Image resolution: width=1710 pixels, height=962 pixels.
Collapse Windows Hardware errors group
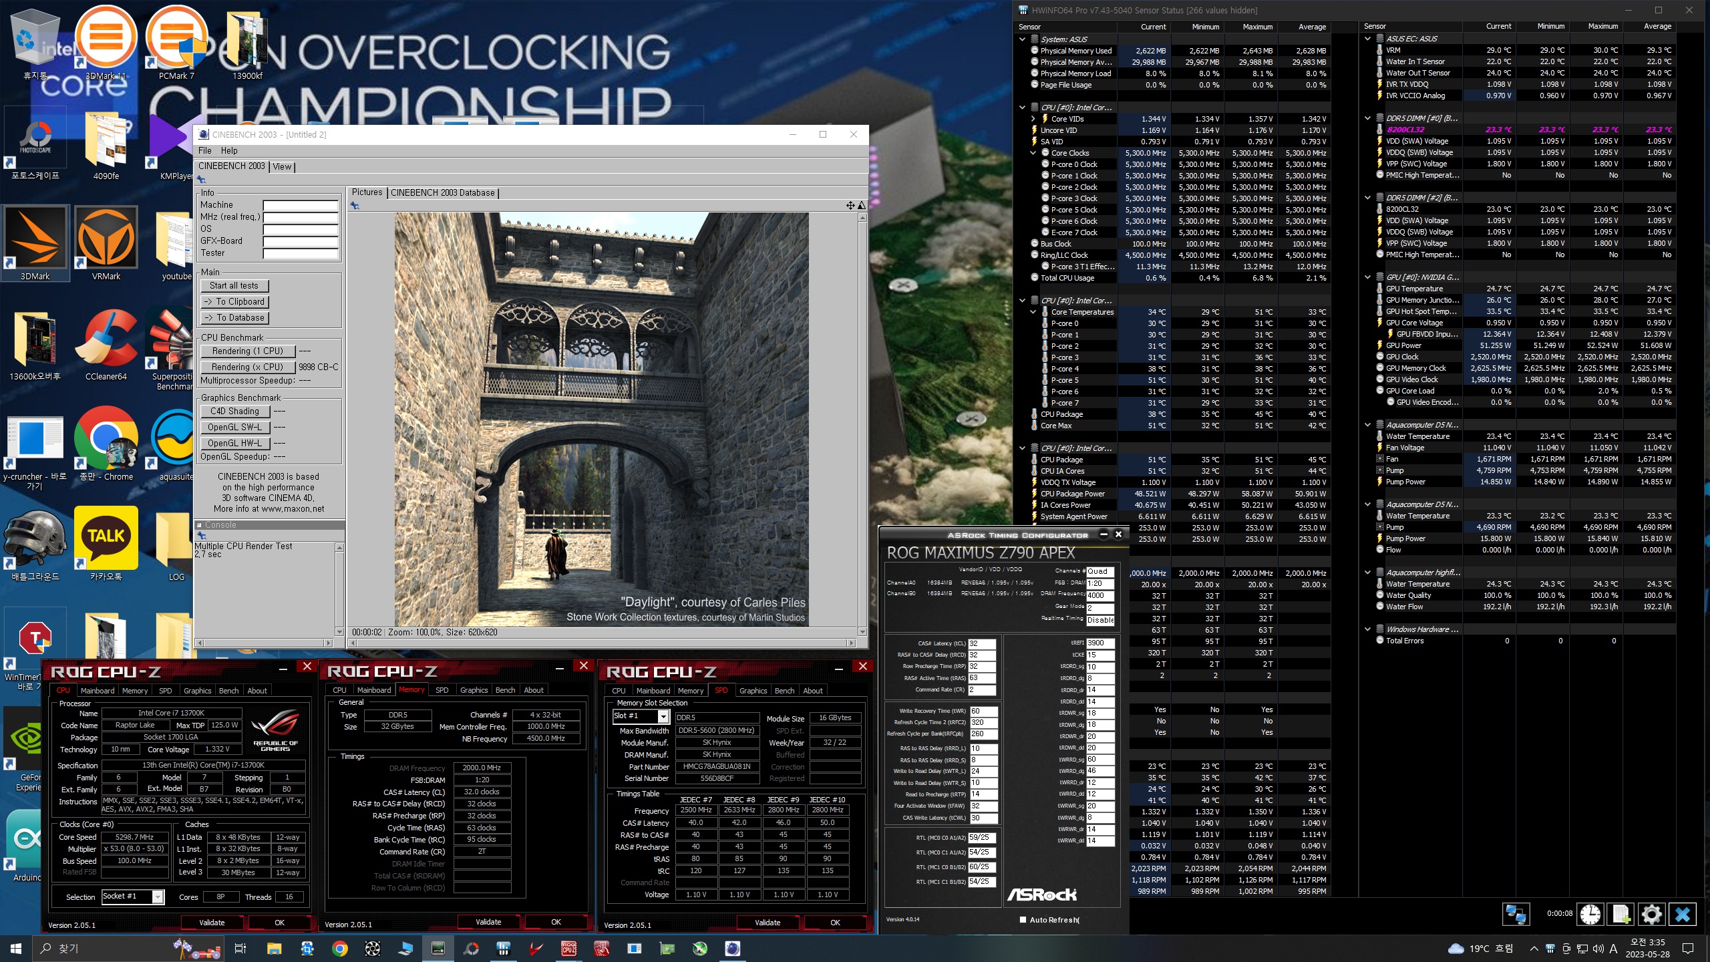(1367, 629)
